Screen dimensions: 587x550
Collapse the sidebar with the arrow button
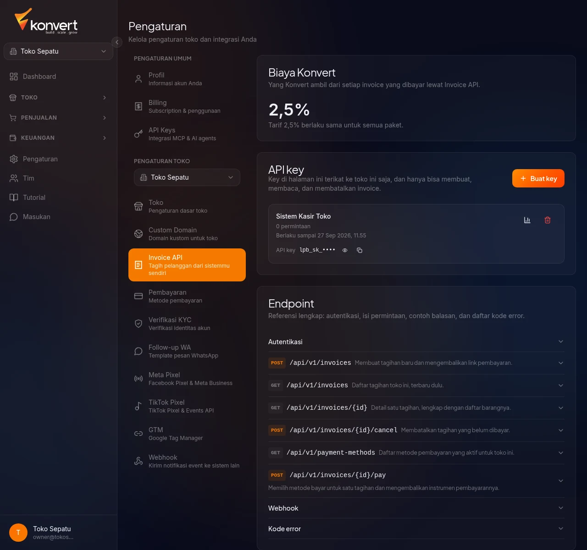click(117, 42)
